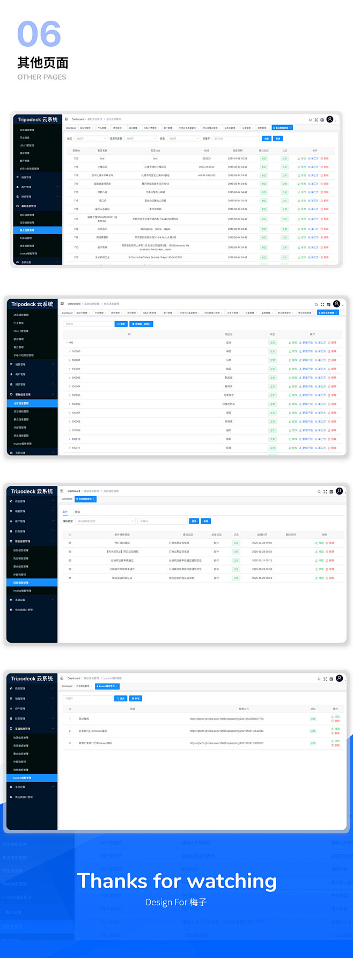Expand 销售管理 sidebar group on 消息模板管理 page
353x958 pixels.
[32, 511]
